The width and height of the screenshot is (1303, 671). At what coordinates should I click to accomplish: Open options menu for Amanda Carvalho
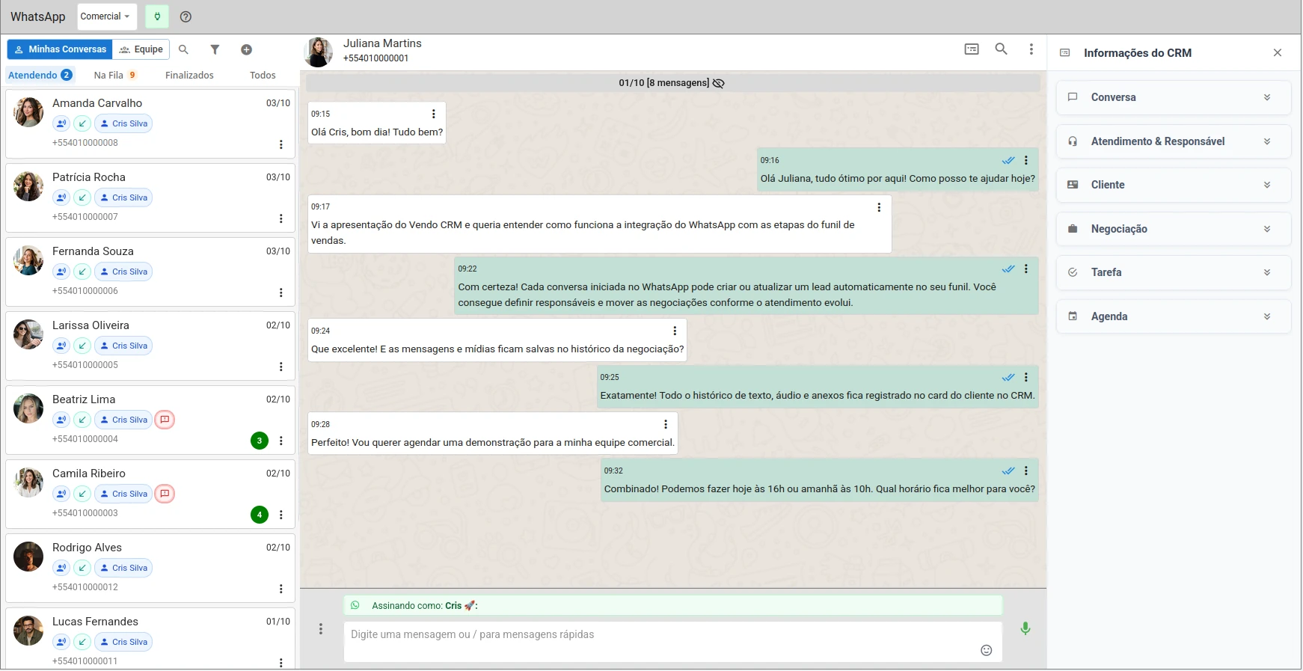(281, 144)
